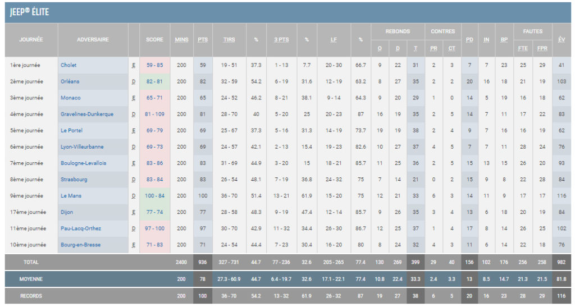The width and height of the screenshot is (575, 307).
Task: Click the total points value 936
Action: pos(203,262)
